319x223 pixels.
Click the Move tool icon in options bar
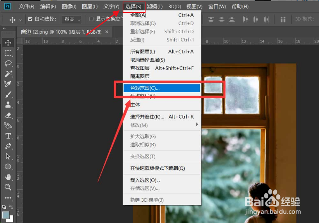click(x=12, y=20)
